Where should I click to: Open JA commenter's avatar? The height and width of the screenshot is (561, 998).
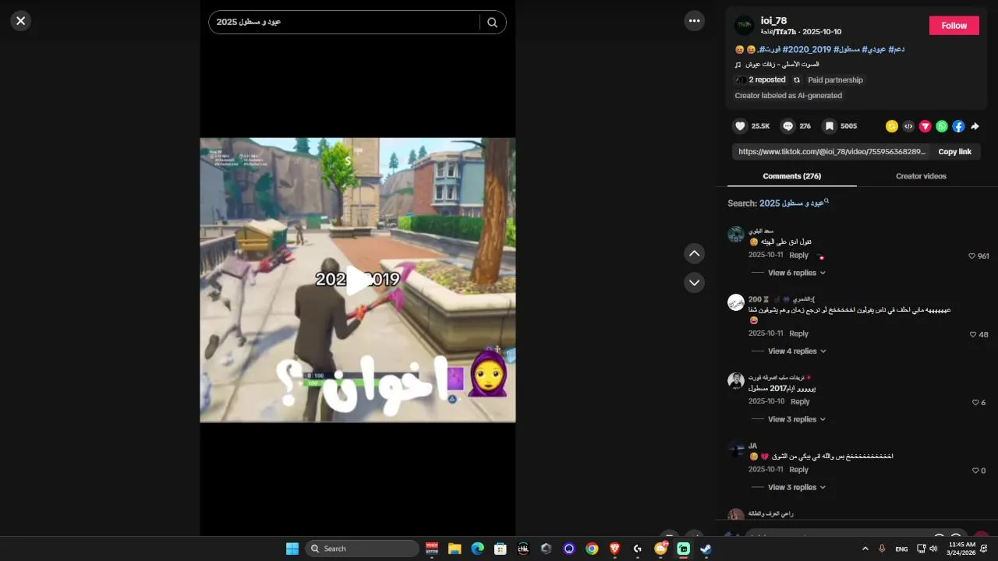(736, 450)
